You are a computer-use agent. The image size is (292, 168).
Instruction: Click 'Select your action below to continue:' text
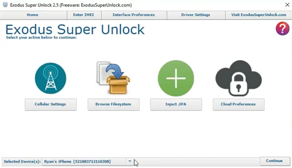click(41, 38)
